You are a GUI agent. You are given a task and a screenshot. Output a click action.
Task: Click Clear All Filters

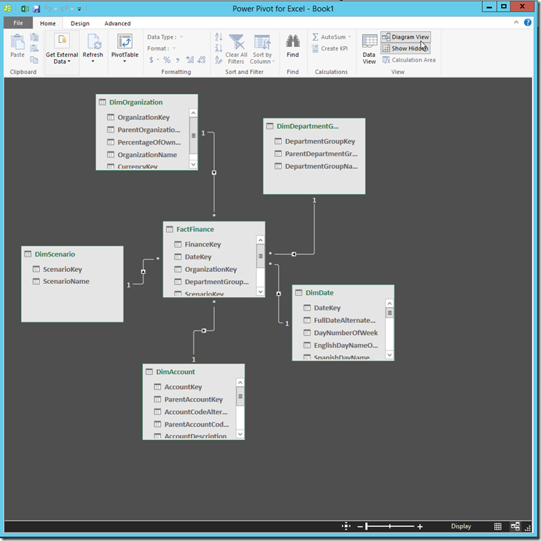click(236, 49)
